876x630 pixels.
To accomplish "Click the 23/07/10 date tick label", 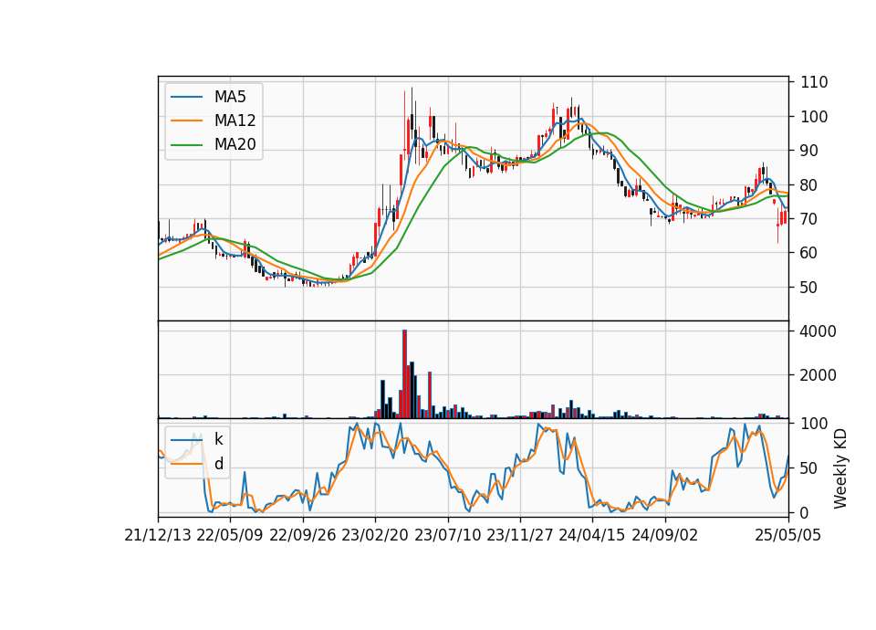I will 447,535.
